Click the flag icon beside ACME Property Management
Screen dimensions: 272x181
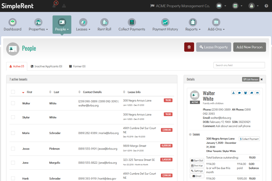point(152,6)
